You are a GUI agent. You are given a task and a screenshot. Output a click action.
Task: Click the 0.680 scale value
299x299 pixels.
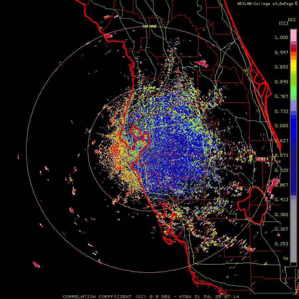281,126
